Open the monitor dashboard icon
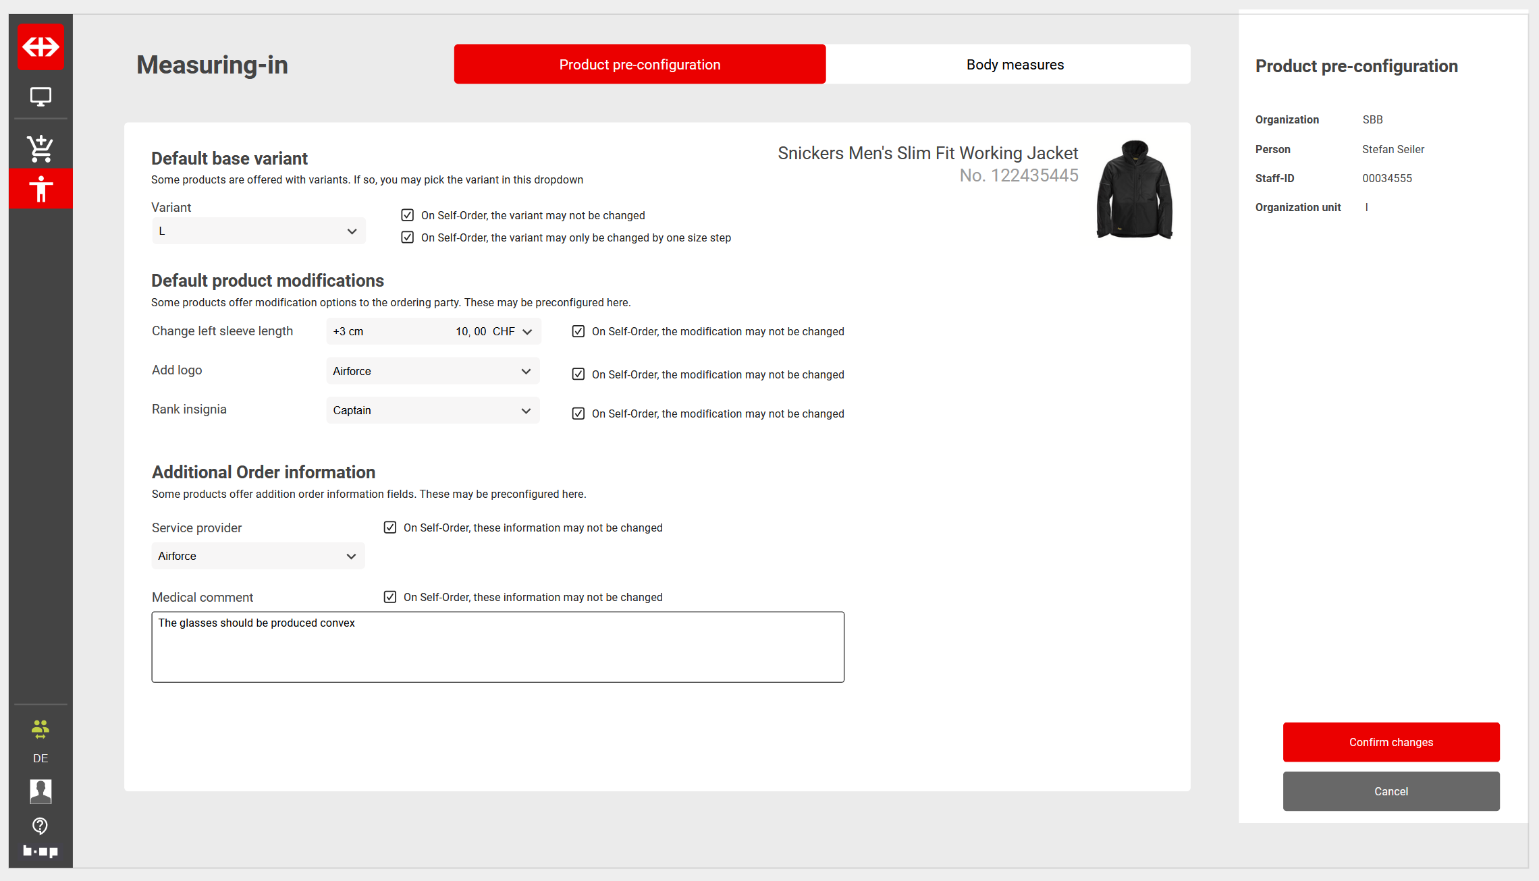The height and width of the screenshot is (881, 1539). click(40, 97)
